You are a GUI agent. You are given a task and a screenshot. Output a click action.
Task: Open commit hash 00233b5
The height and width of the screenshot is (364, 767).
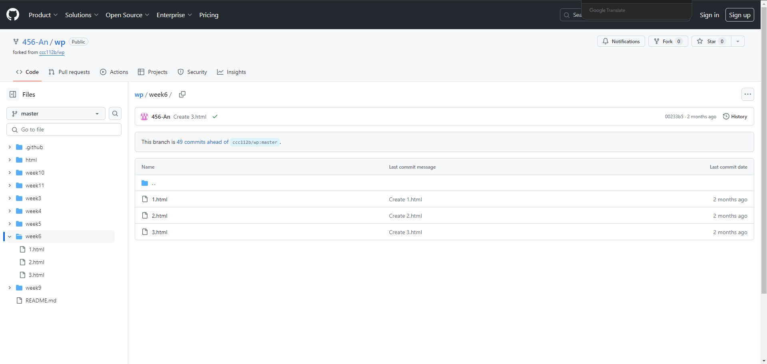point(674,117)
